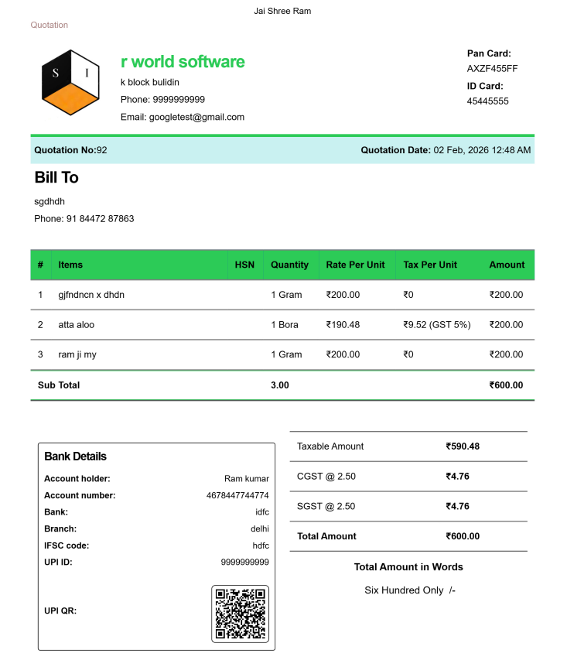Click the Amount column header
The image size is (567, 660).
[507, 265]
